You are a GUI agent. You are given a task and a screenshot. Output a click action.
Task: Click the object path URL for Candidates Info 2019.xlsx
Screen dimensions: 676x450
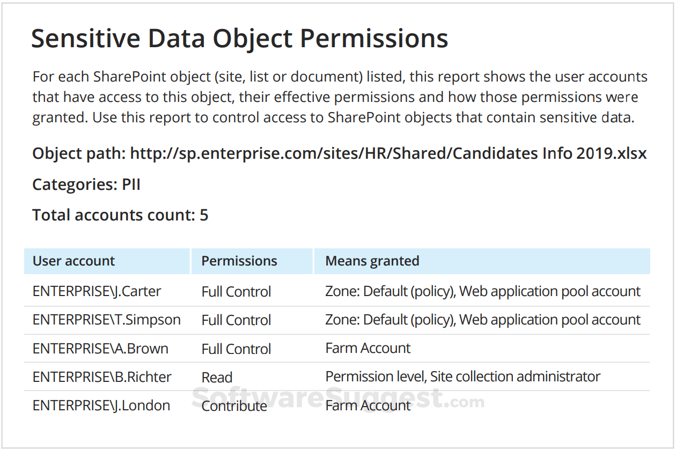[x=388, y=154]
